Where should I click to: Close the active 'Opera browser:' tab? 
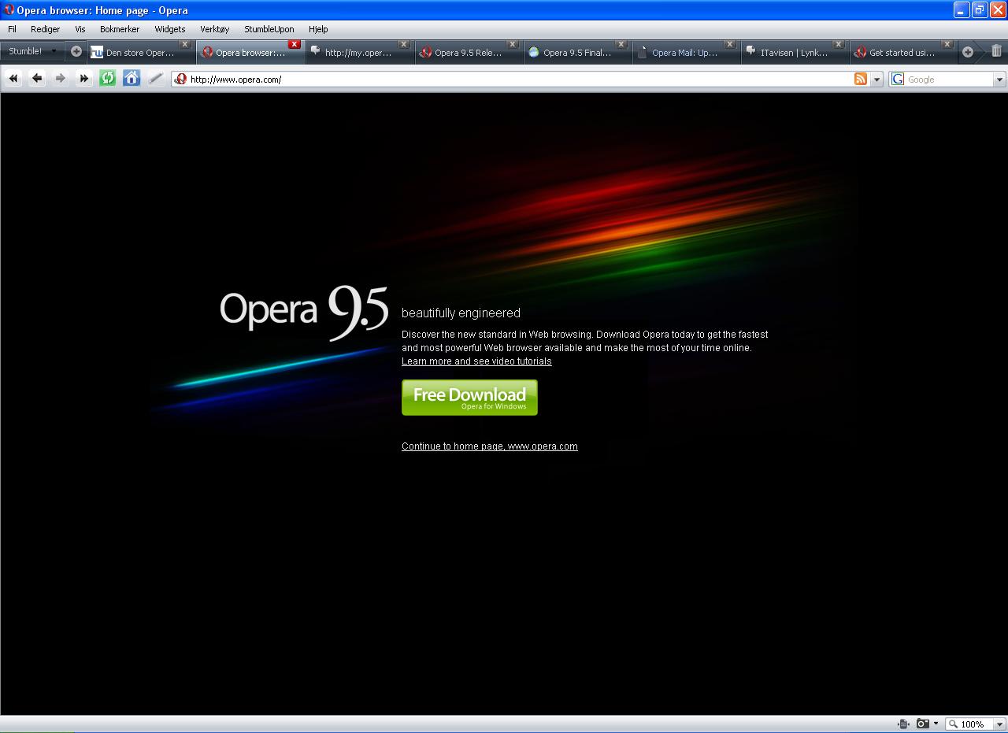point(294,44)
